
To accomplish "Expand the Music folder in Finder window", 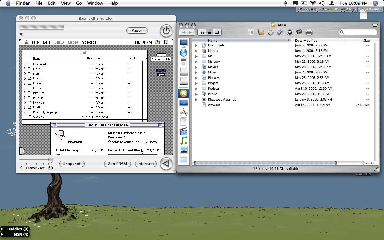I will click(x=196, y=73).
